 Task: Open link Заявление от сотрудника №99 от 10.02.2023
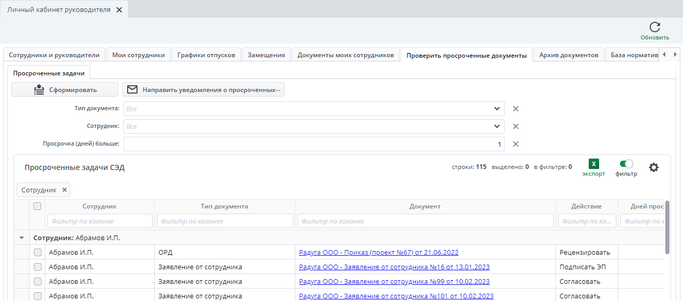point(394,281)
